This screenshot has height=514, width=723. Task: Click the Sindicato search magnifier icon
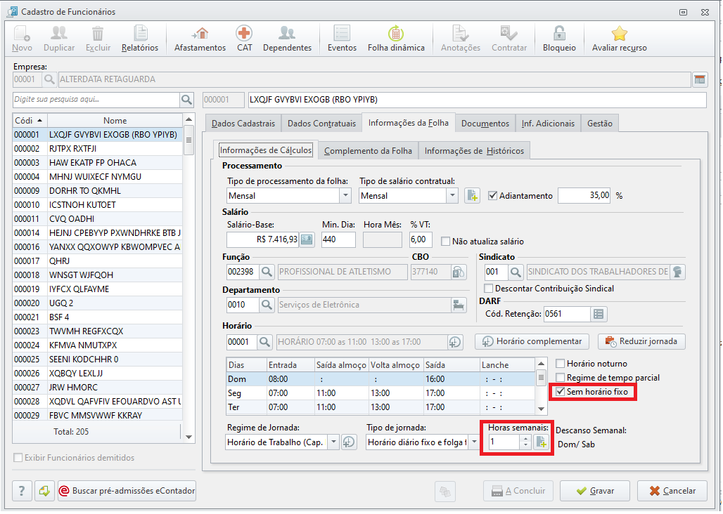coord(515,272)
